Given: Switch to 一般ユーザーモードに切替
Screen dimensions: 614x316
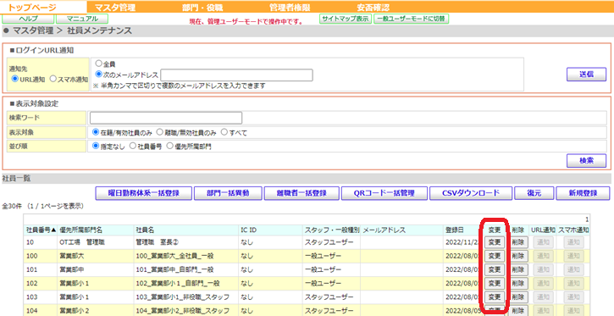Looking at the screenshot, I should [411, 19].
